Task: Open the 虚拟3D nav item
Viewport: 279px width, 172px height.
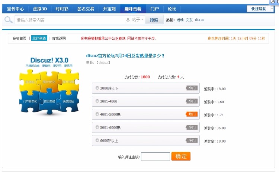Action: (x=40, y=9)
